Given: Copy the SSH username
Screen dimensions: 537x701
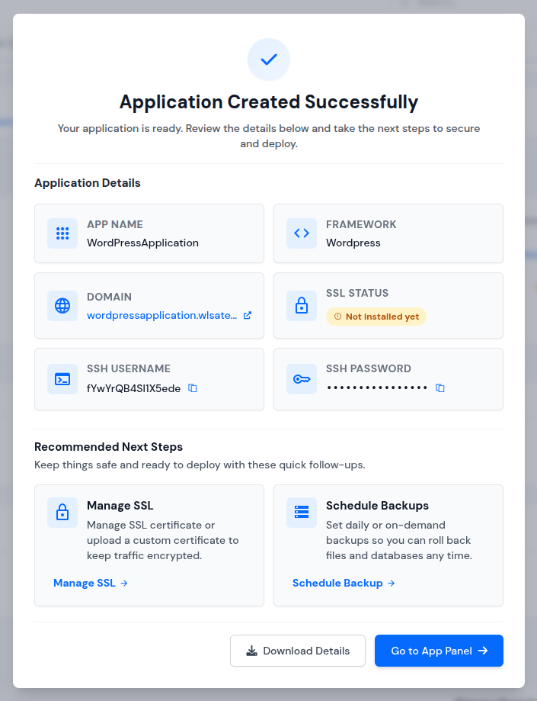Looking at the screenshot, I should (192, 387).
